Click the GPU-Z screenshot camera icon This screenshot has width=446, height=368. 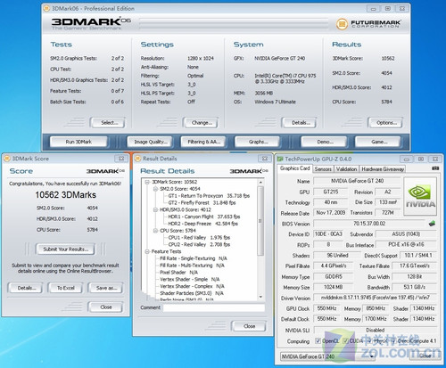[x=435, y=168]
